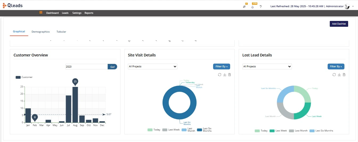This screenshot has width=358, height=142.
Task: Switch to the Graphical tab
Action: pos(19,32)
